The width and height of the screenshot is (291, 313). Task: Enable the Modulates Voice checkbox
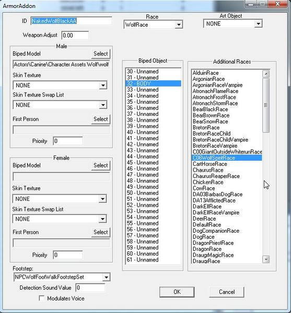click(x=42, y=298)
